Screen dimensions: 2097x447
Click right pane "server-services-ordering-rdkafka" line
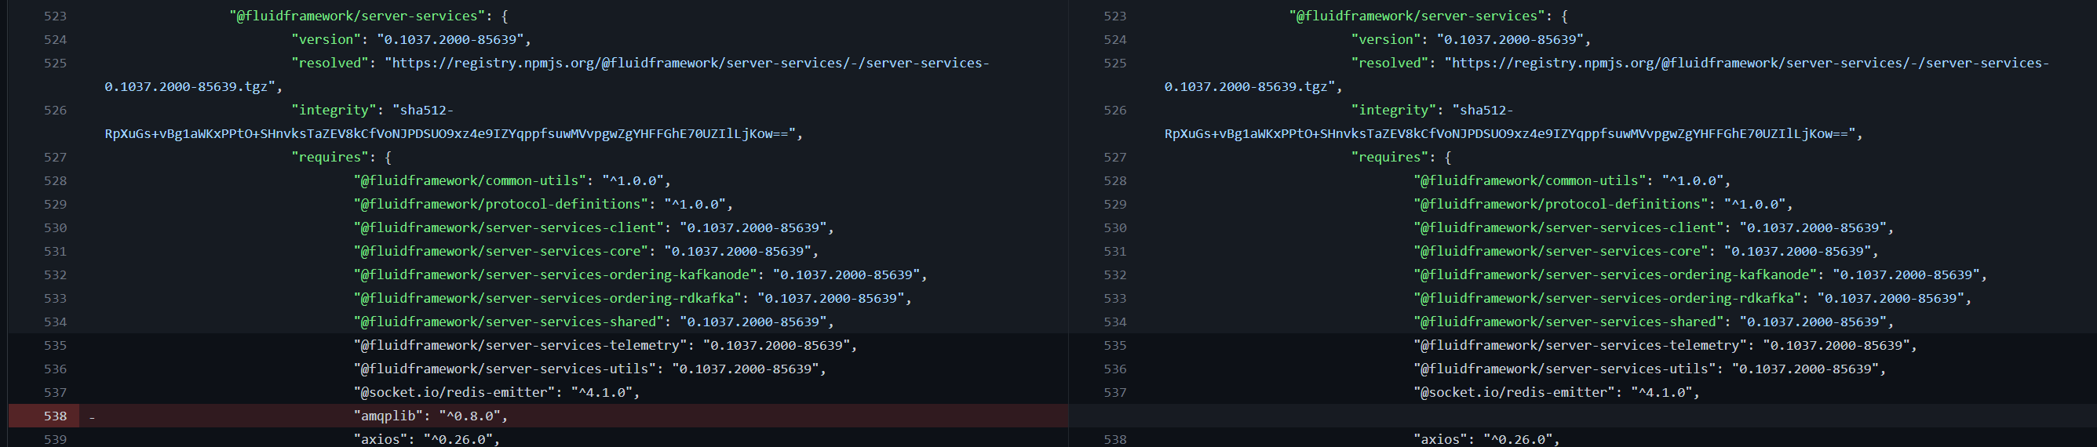[x=1692, y=299]
